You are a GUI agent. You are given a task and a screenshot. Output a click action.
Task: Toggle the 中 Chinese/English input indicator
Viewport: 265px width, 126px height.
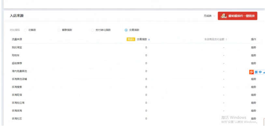coord(260,72)
